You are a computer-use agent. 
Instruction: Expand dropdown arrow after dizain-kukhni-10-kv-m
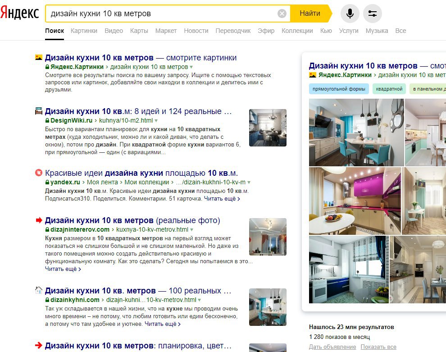[249, 183]
